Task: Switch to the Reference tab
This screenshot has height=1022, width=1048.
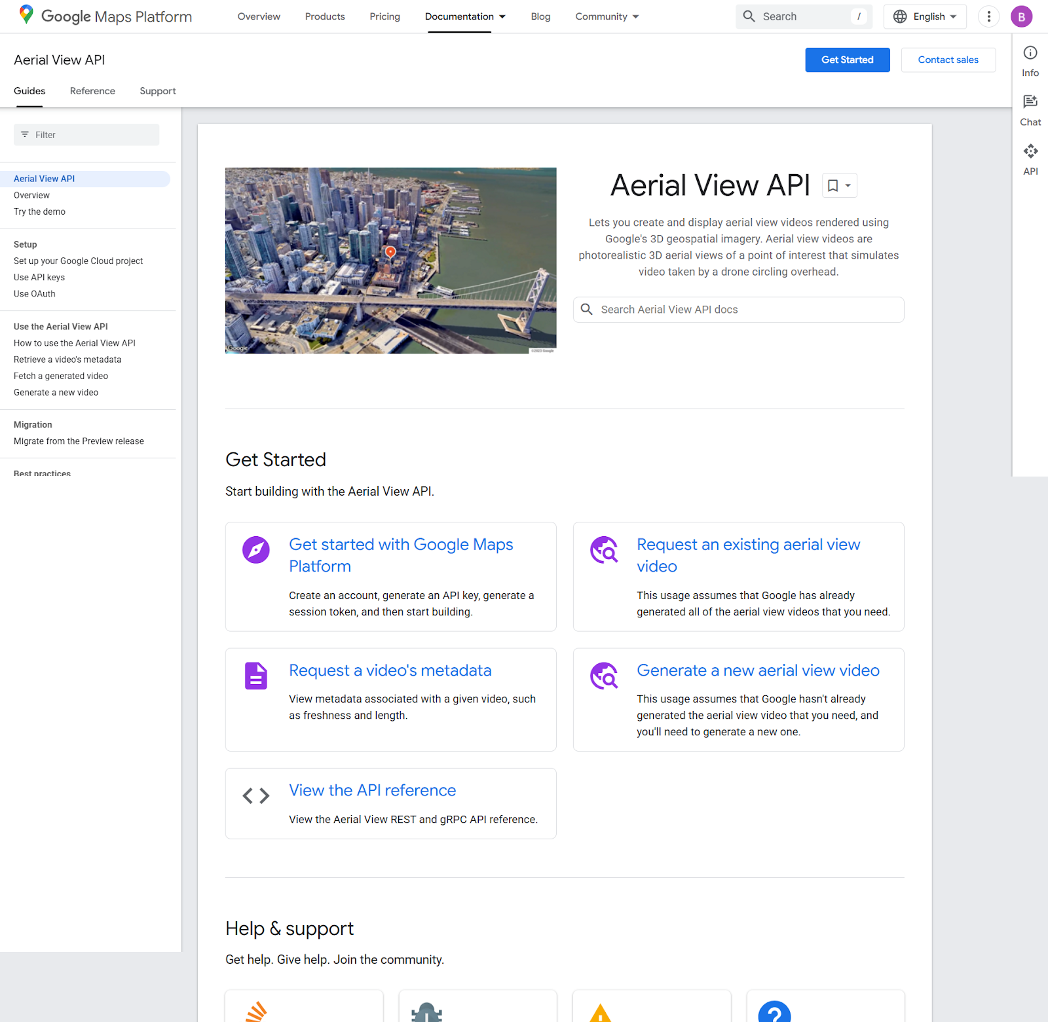Action: click(x=92, y=91)
